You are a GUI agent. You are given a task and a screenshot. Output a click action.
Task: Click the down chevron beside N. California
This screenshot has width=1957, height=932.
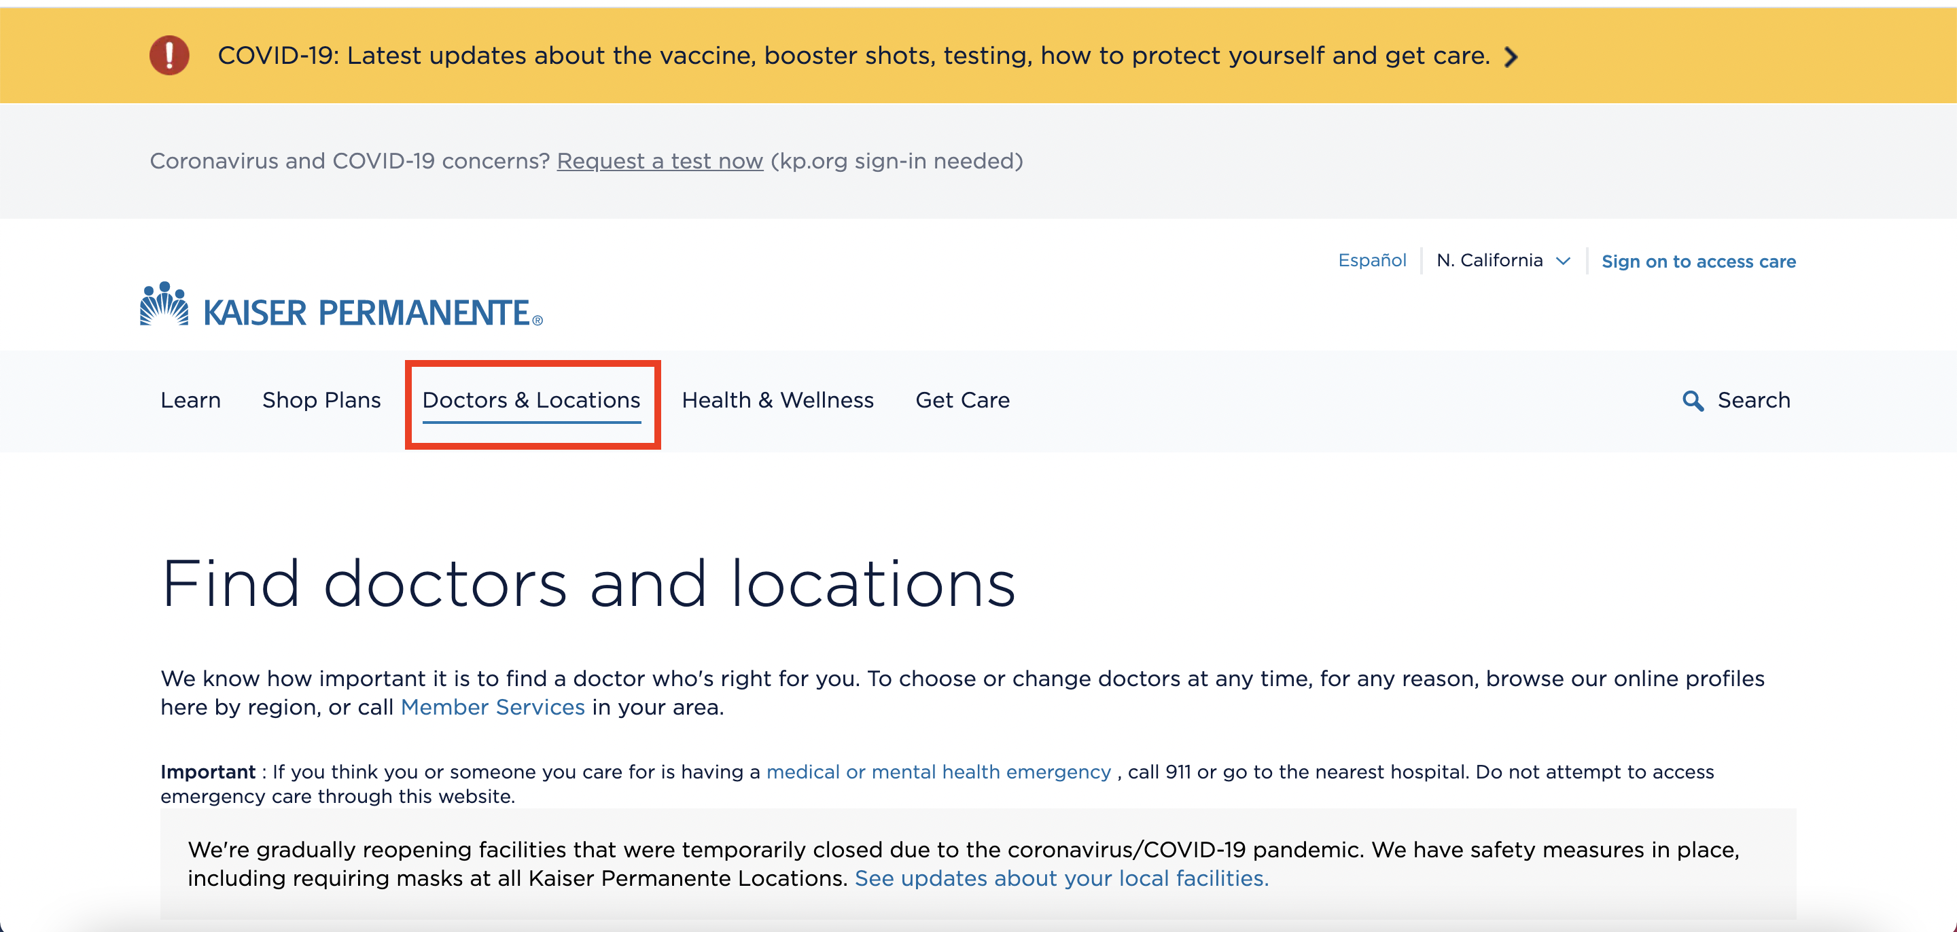click(x=1563, y=262)
